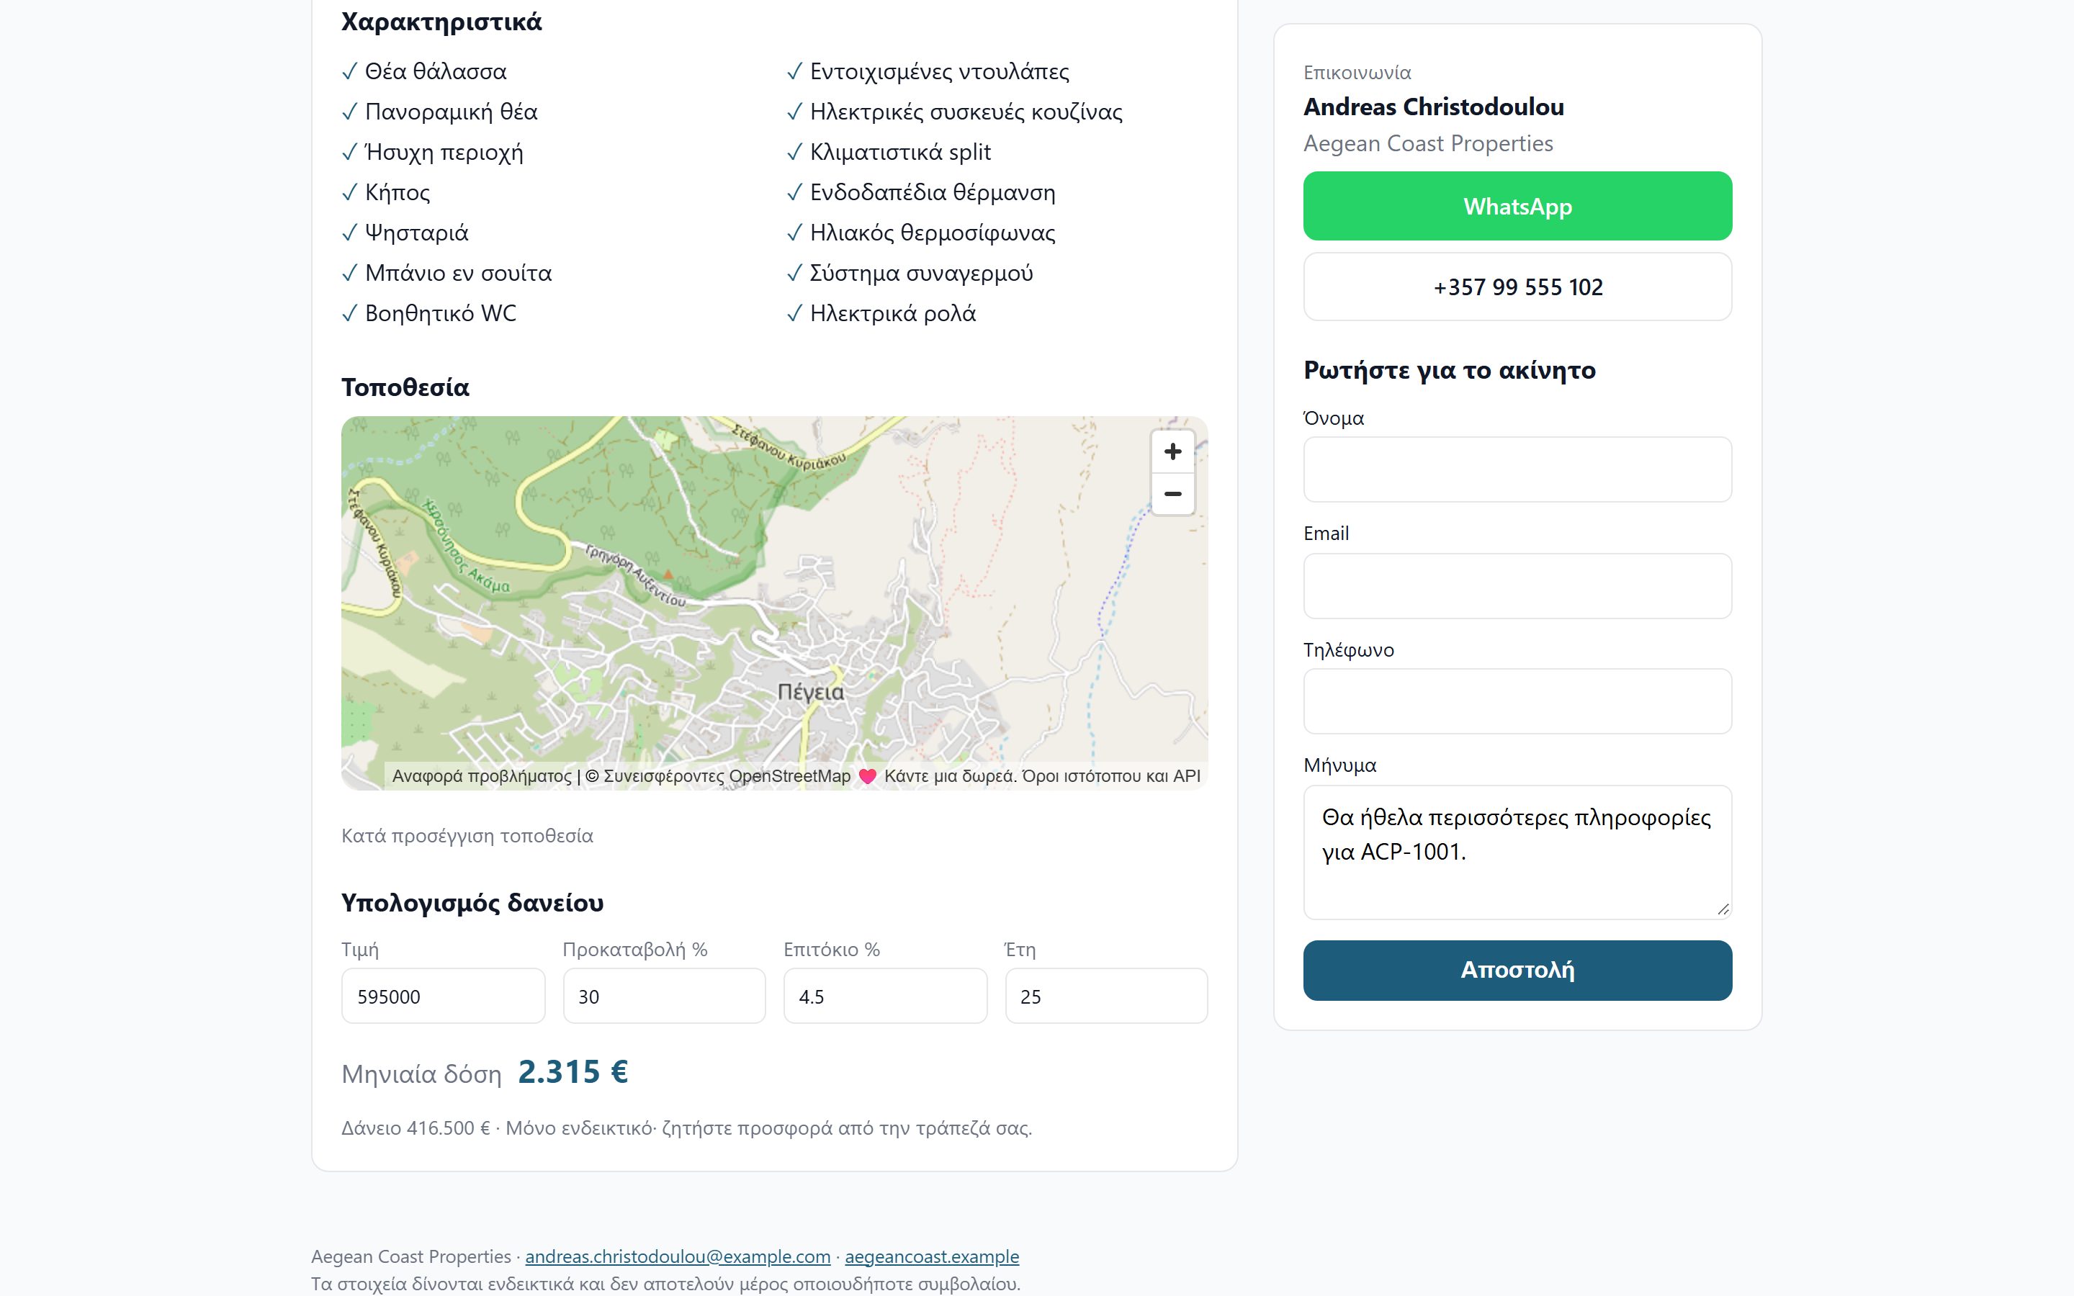Viewport: 2074px width, 1296px height.
Task: Open the andreas.christodoulou@example.com email link
Action: click(678, 1256)
